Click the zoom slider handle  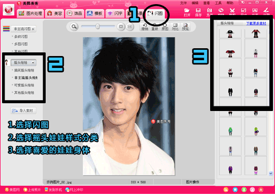point(98,26)
